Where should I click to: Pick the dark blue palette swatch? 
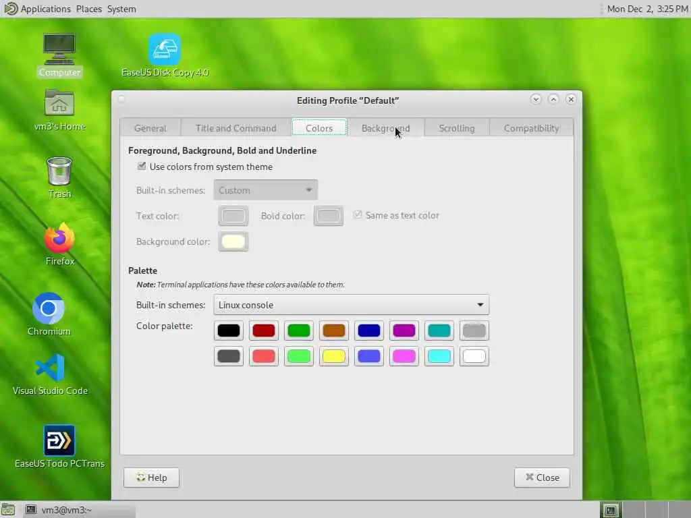click(369, 330)
